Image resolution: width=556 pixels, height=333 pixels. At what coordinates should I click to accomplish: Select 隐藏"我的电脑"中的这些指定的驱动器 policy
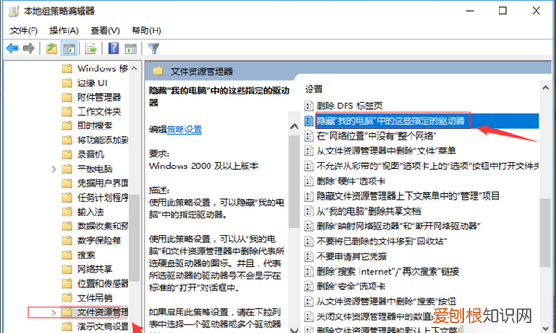(x=390, y=120)
